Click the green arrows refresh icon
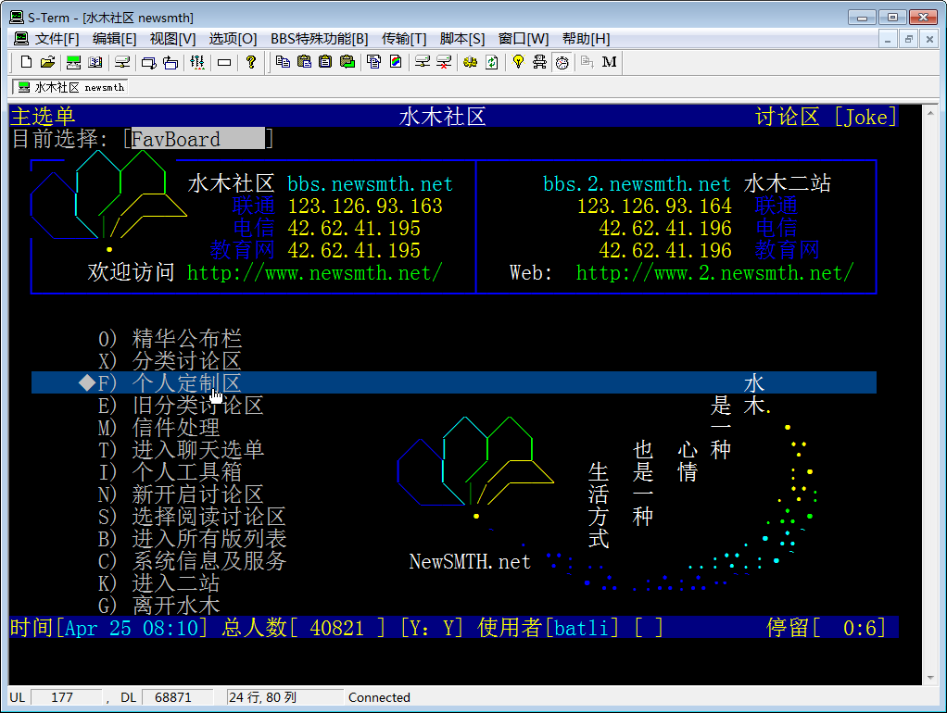Image resolution: width=947 pixels, height=713 pixels. coord(492,62)
